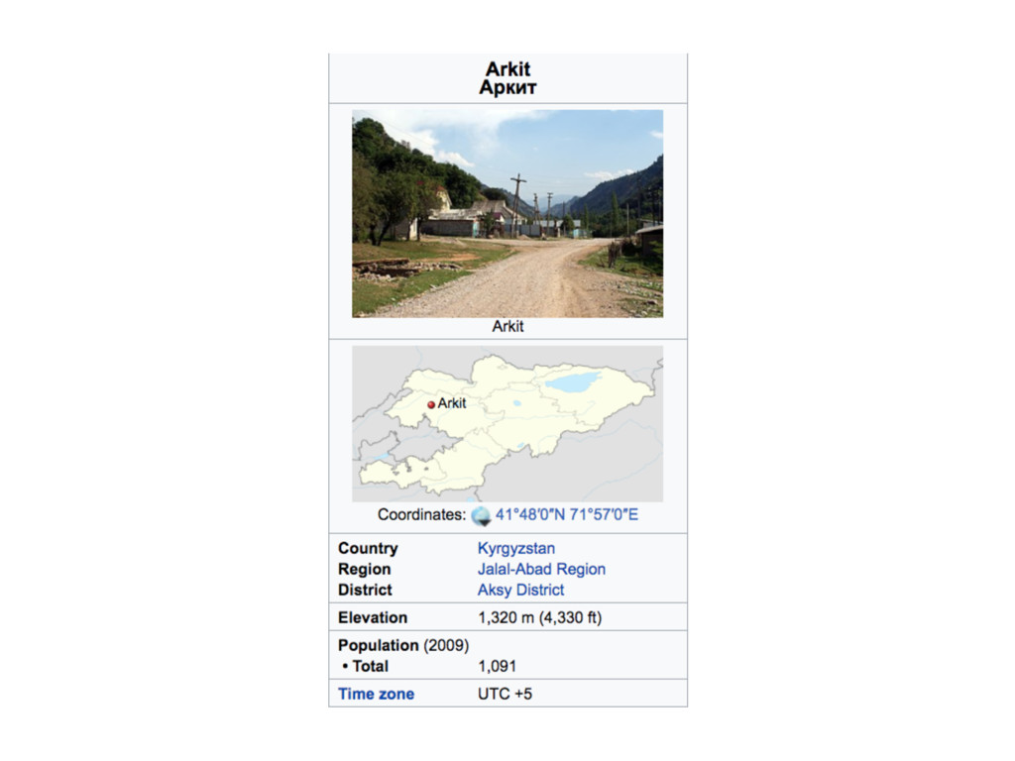Click the globe icon beside coordinates
This screenshot has height=761, width=1015.
[x=481, y=515]
